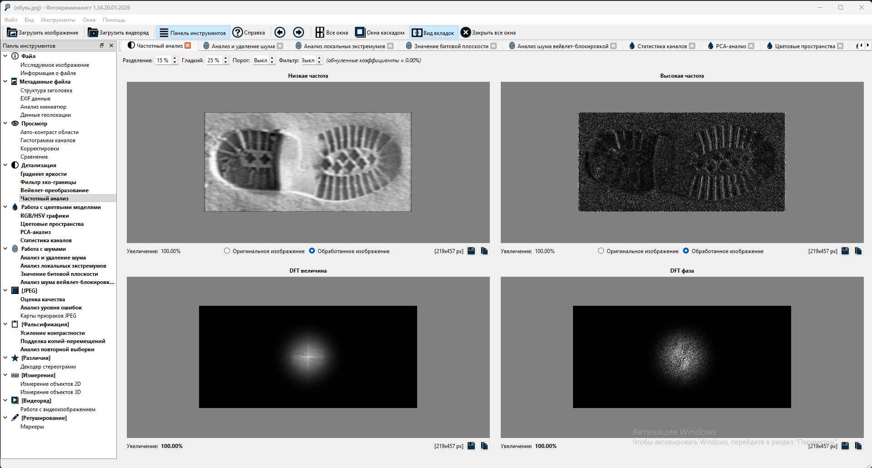Screen dimensions: 872x468
Task: Open EXIF данные in the sidebar
Action: click(35, 99)
